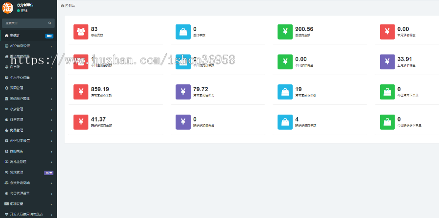
Task: Click the magnifier icon in menu search box
Action: tap(50, 23)
